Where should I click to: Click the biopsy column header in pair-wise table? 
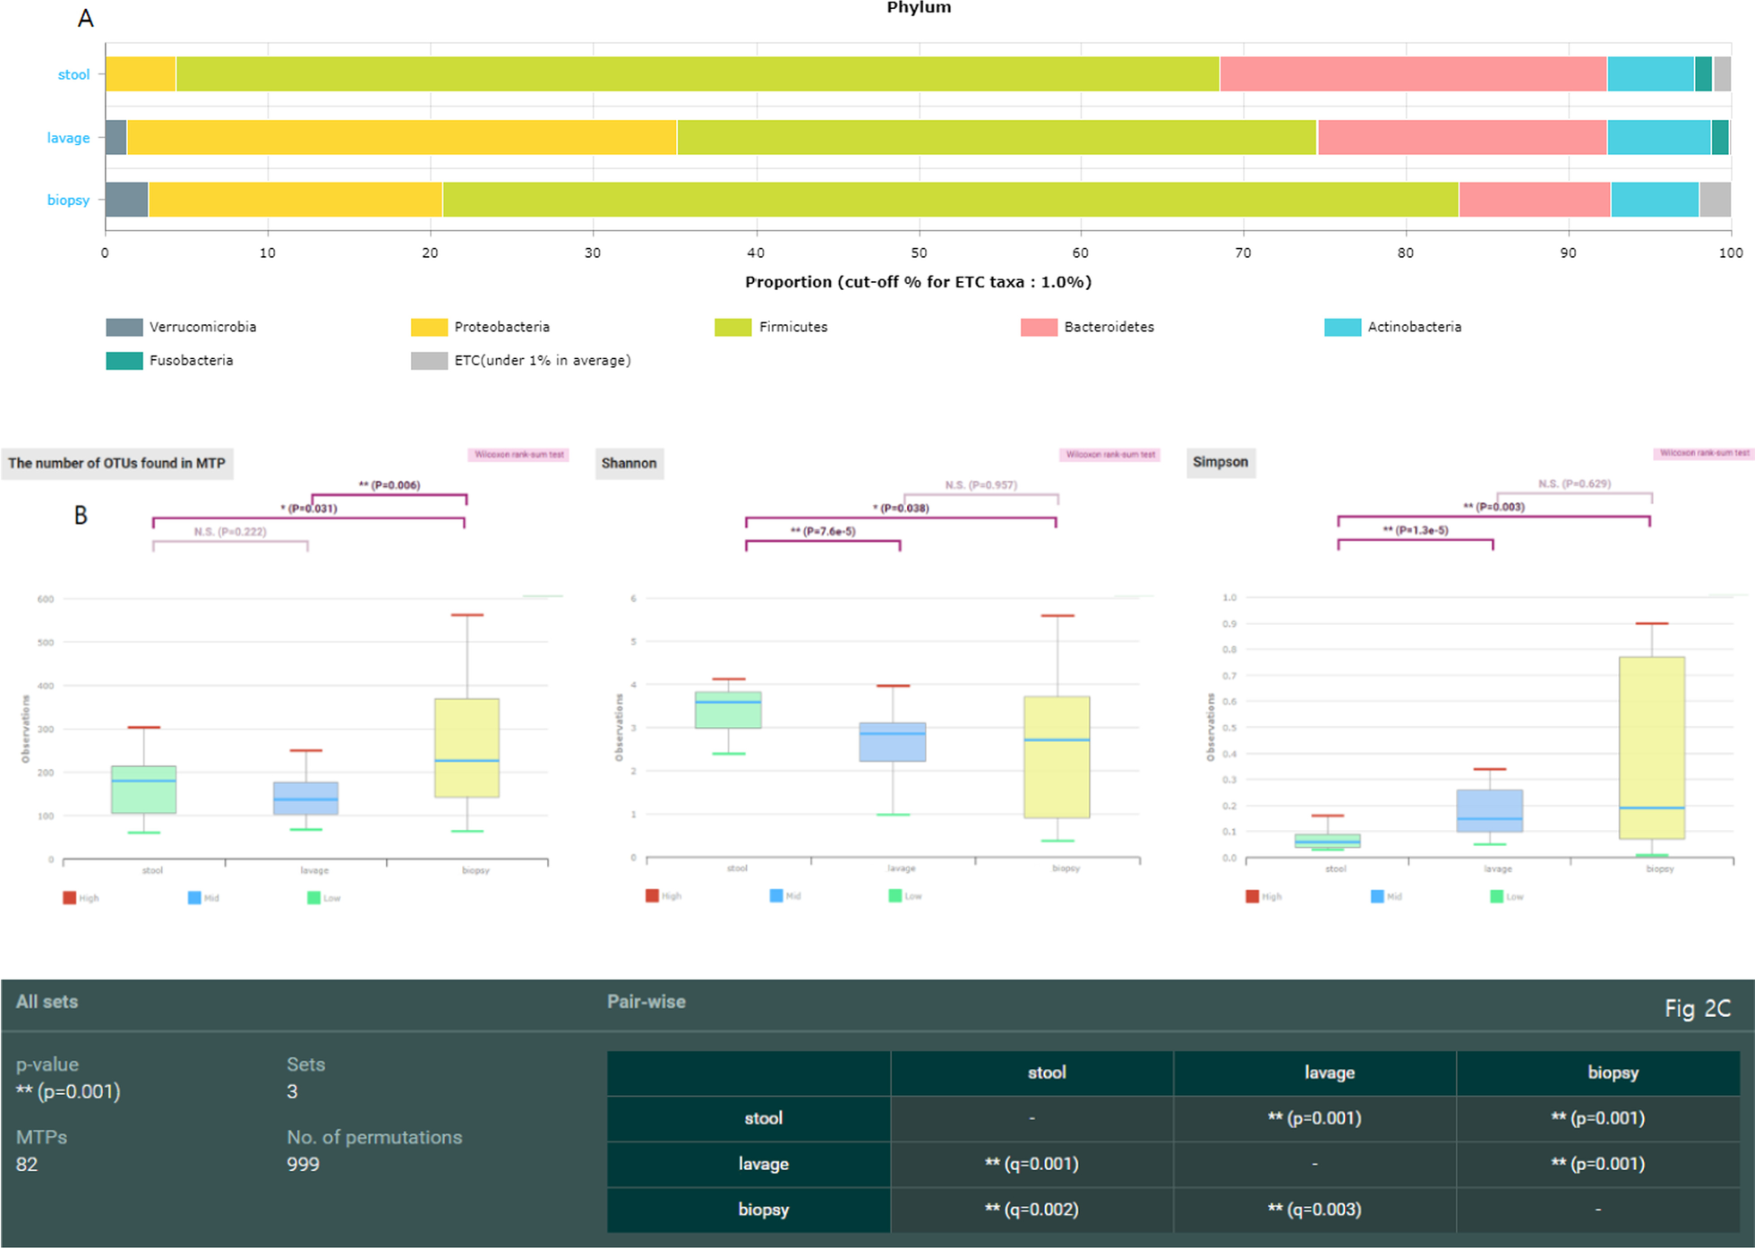1598,1073
